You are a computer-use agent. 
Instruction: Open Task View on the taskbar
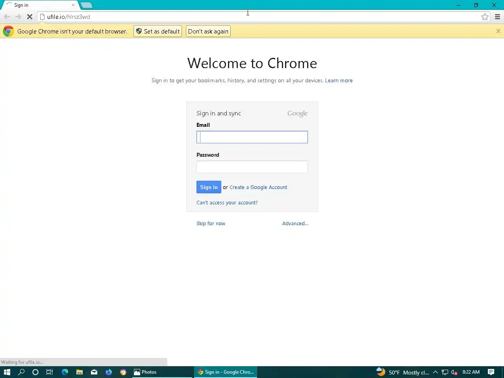[x=50, y=372]
